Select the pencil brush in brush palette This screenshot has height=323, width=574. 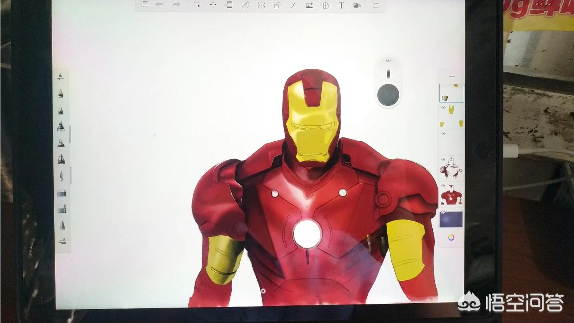click(61, 93)
